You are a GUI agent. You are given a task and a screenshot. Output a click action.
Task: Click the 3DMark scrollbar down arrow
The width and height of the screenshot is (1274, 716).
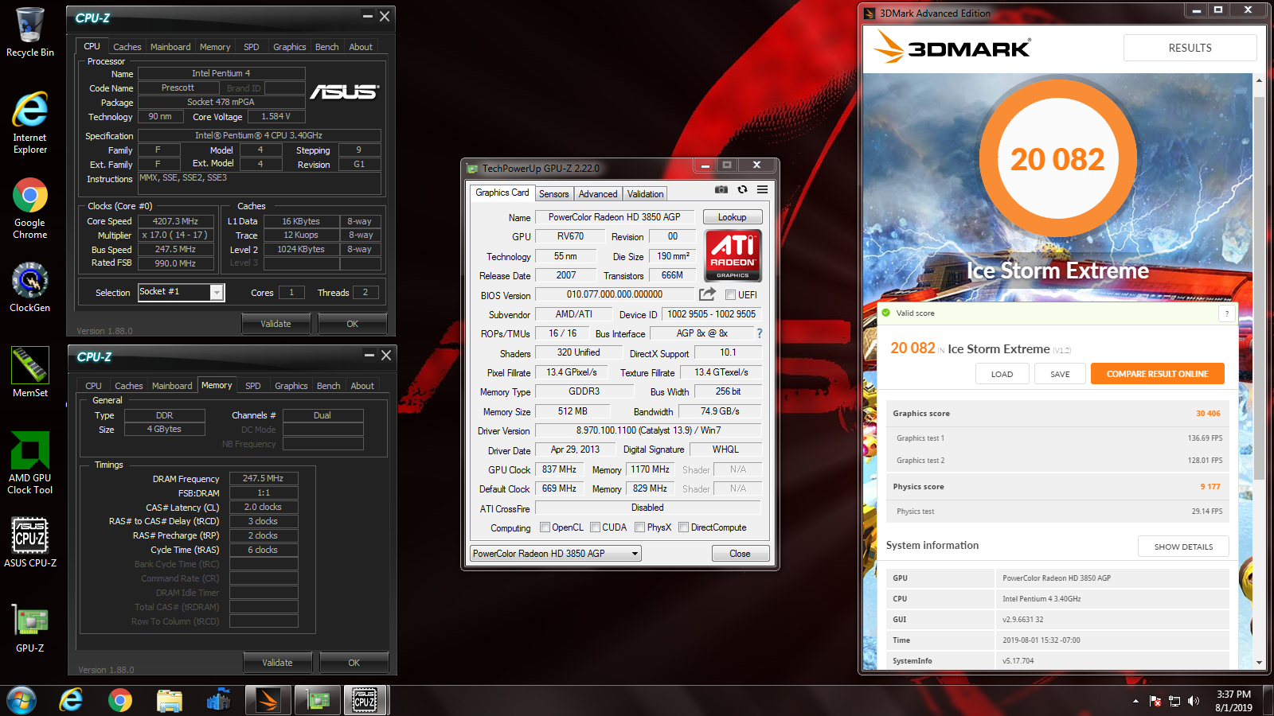tap(1259, 662)
